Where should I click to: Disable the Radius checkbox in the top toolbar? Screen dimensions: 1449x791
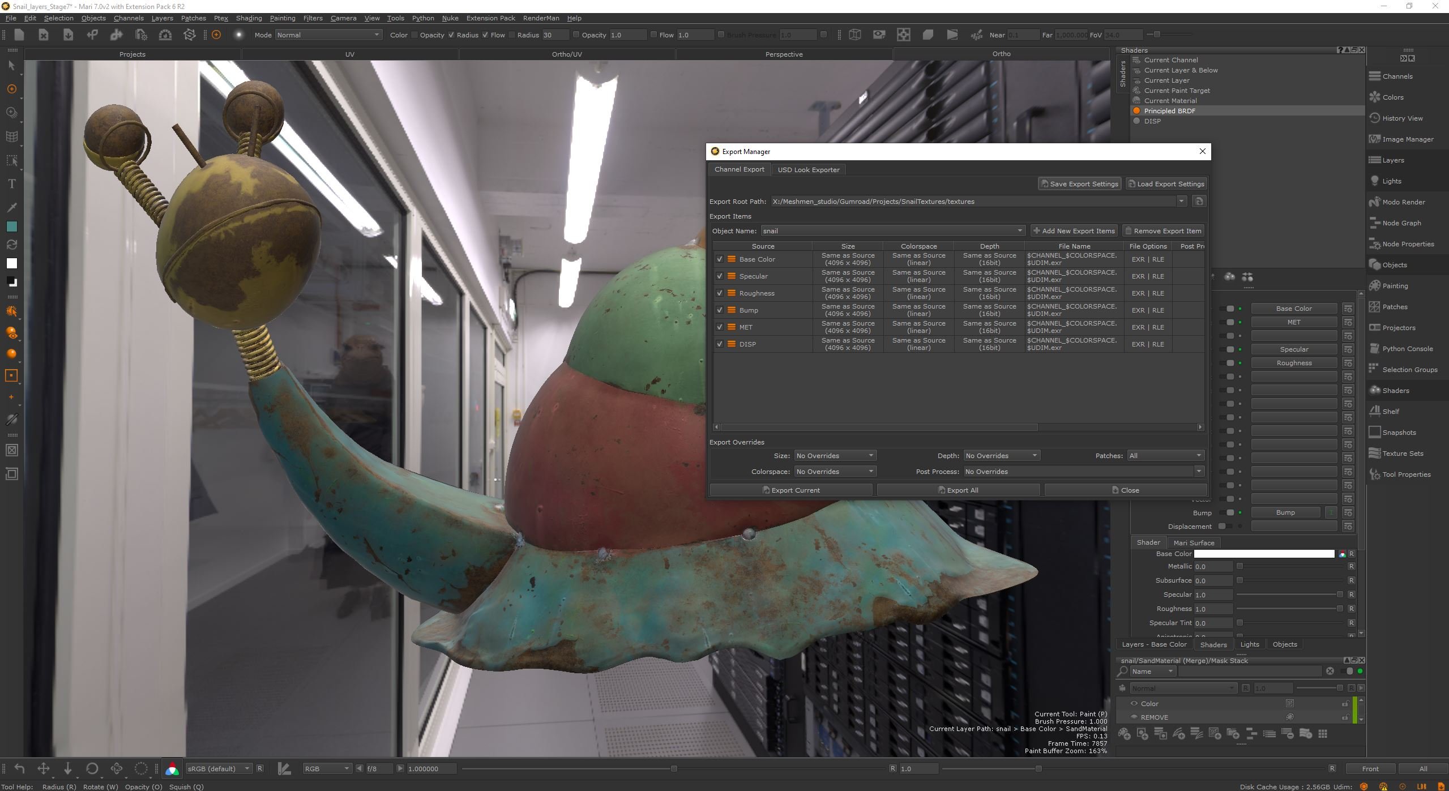pos(451,35)
